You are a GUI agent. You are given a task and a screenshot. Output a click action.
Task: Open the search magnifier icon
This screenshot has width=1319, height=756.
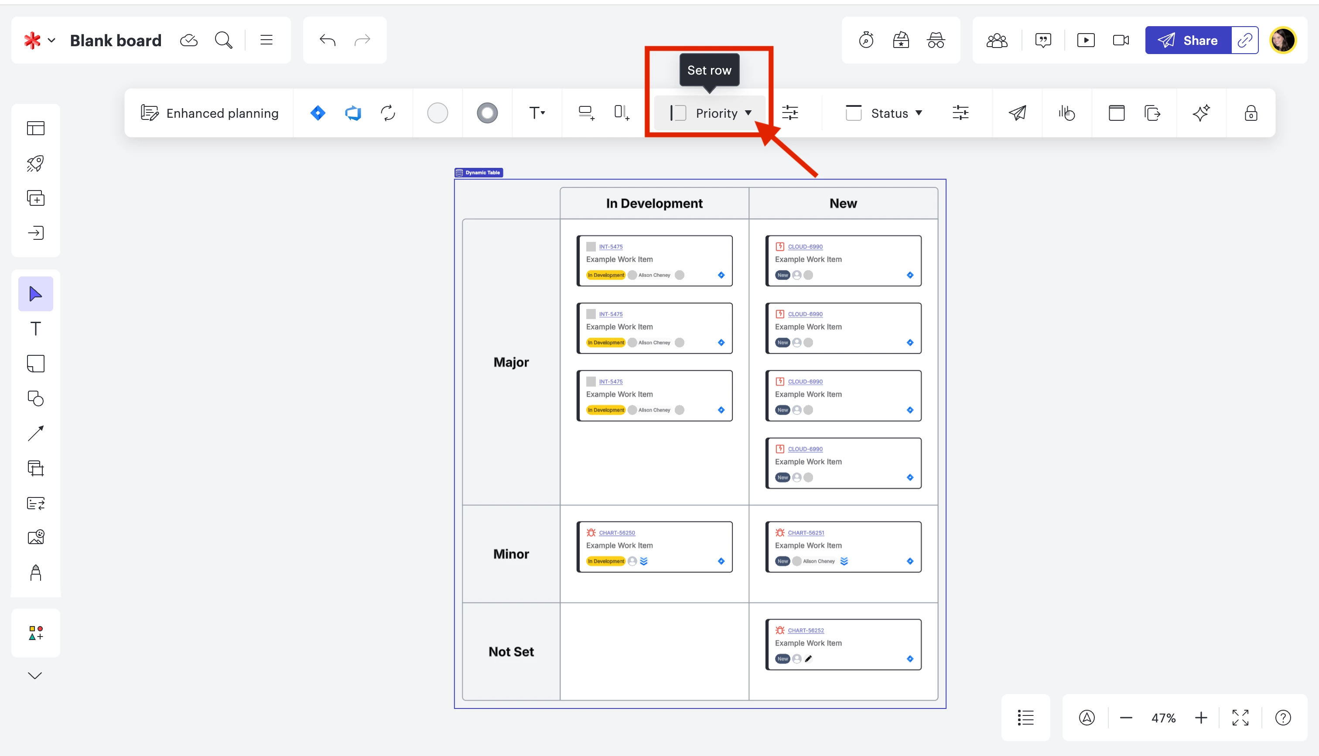pos(223,40)
